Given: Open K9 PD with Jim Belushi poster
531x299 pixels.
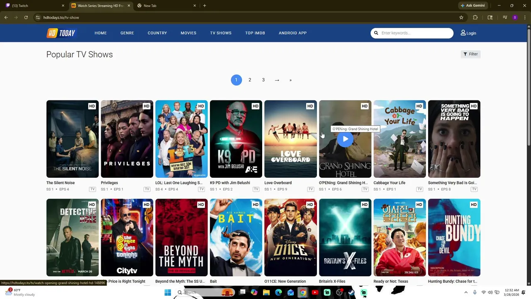Looking at the screenshot, I should coord(236,139).
